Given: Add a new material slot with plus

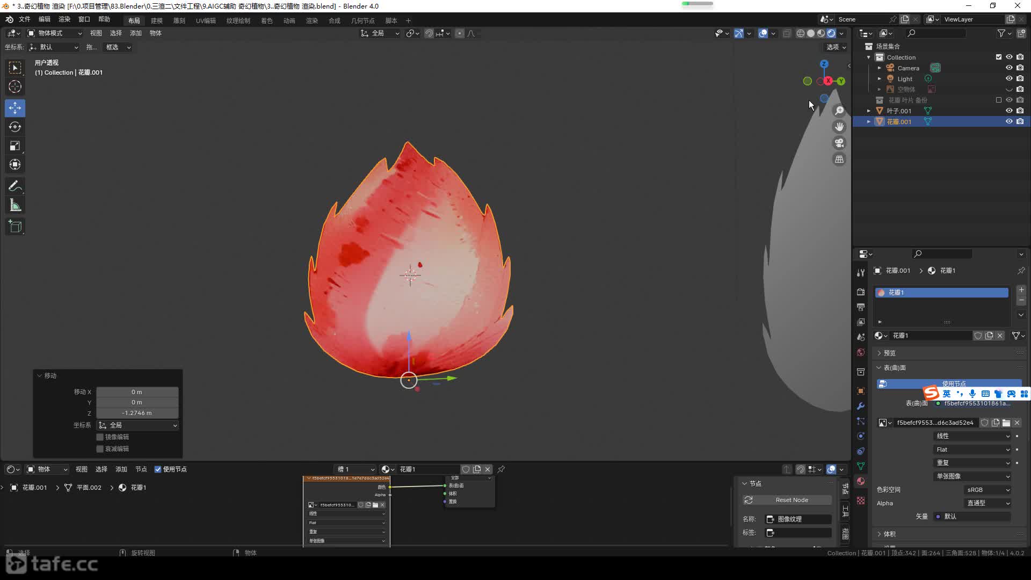Looking at the screenshot, I should point(1021,290).
